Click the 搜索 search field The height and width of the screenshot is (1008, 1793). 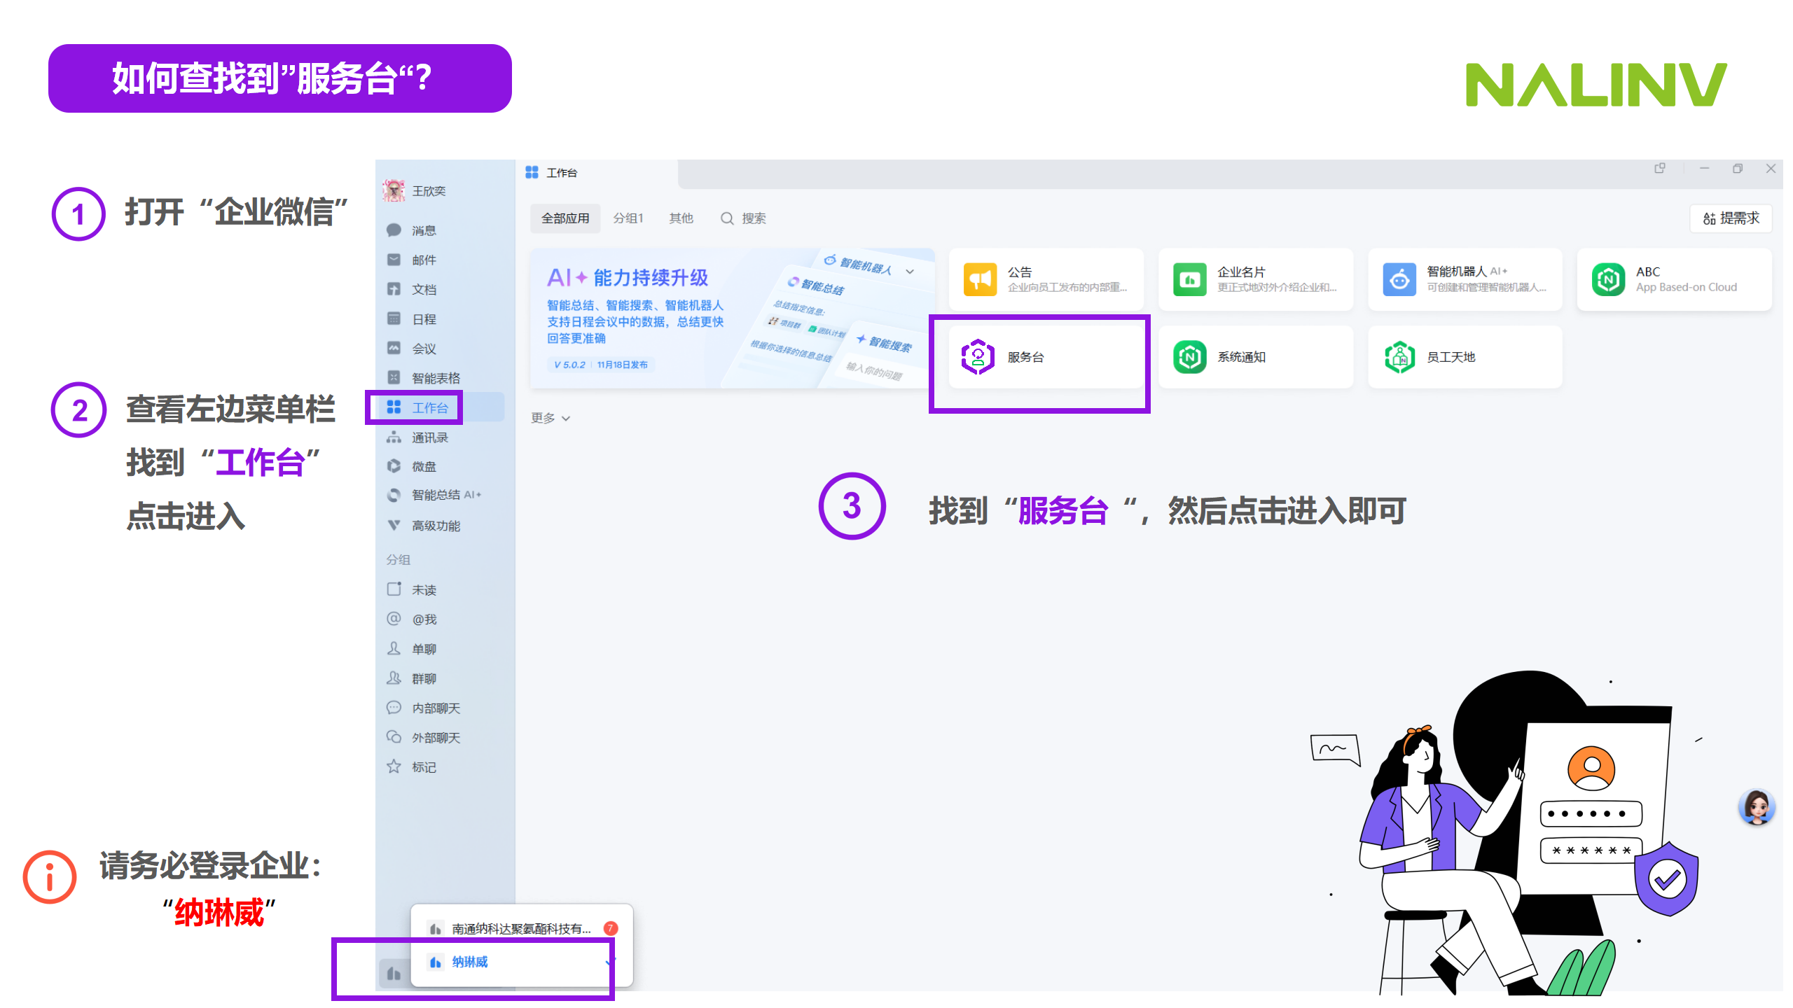[744, 218]
